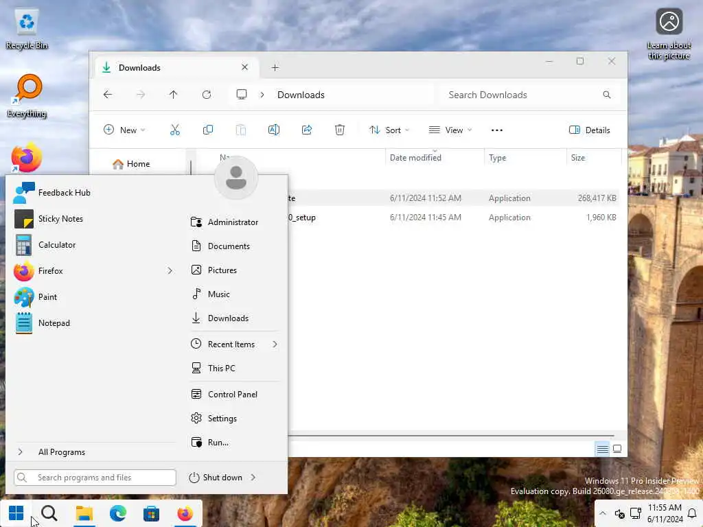Viewport: 703px width, 527px height.
Task: Open Shut down options arrow
Action: (253, 478)
